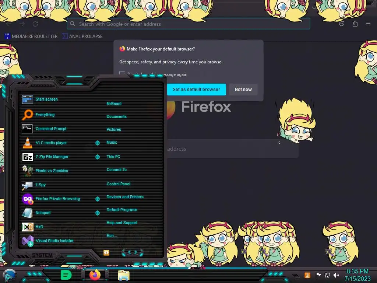Image resolution: width=377 pixels, height=283 pixels.
Task: Click green notes app taskbar icon
Action: tap(66, 275)
